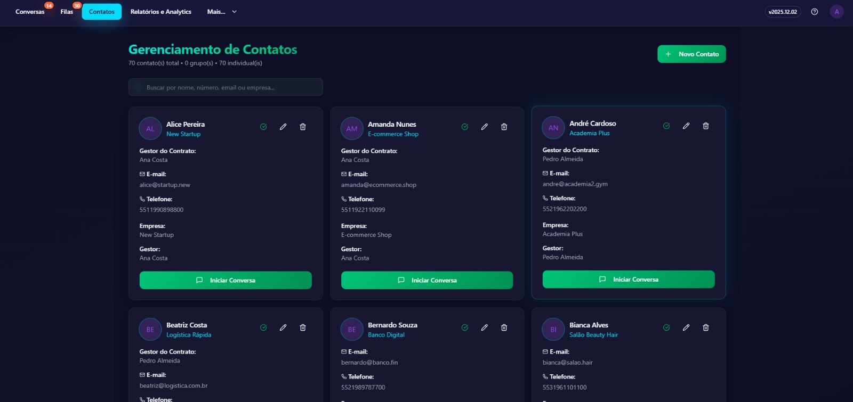The height and width of the screenshot is (402, 853).
Task: Click phone number 5511990898800
Action: coord(162,210)
